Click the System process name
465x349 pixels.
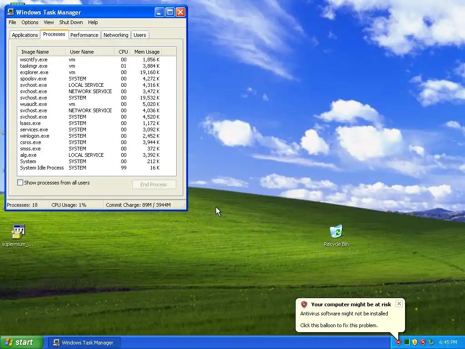[x=28, y=161]
